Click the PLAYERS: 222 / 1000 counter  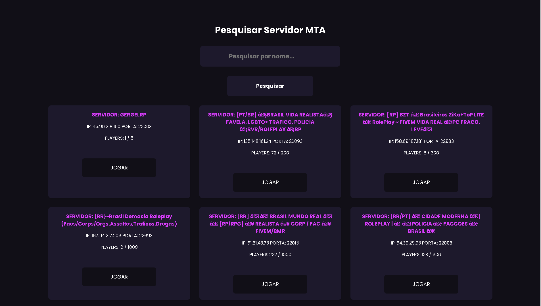coord(270,254)
